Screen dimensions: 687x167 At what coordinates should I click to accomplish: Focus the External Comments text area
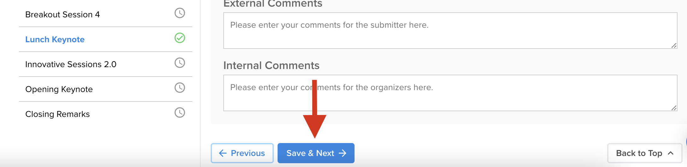[x=450, y=31]
